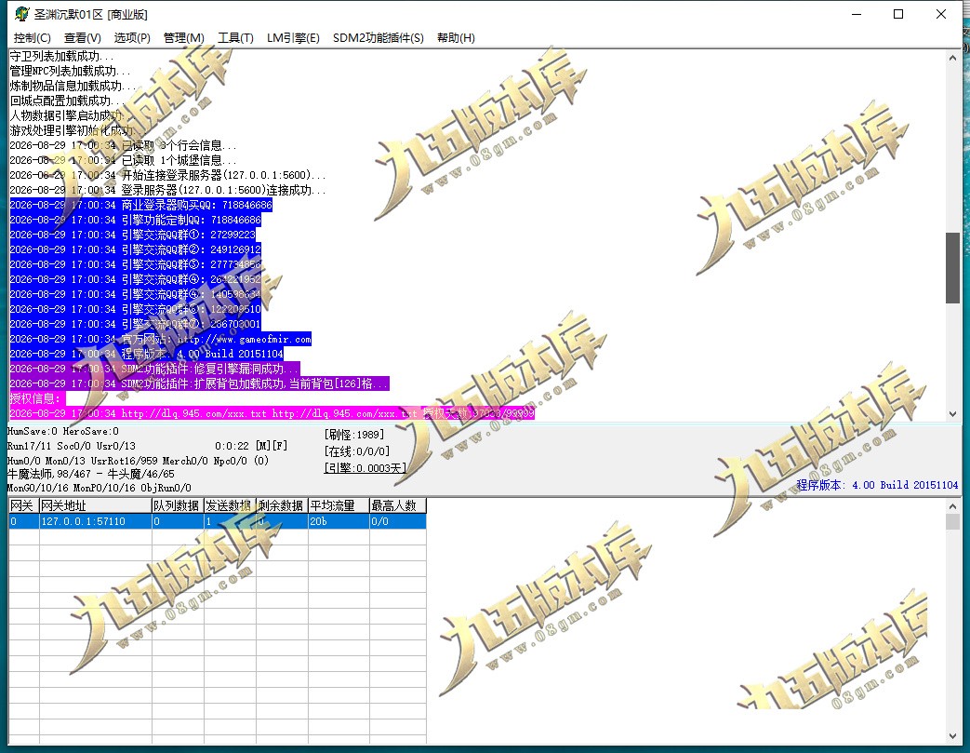
Task: Click log line 引擎交流QQ群②: 249126912
Action: pos(136,249)
